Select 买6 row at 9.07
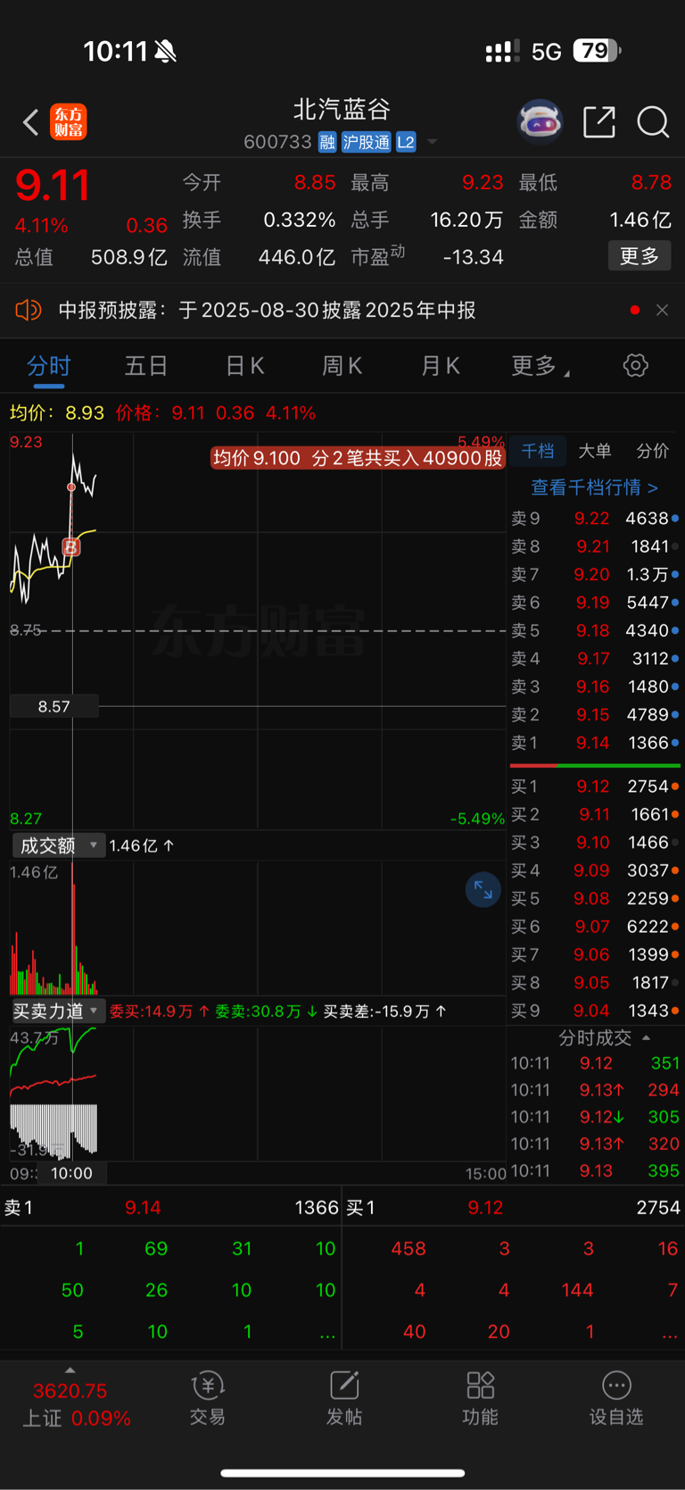The image size is (685, 1490). click(595, 927)
